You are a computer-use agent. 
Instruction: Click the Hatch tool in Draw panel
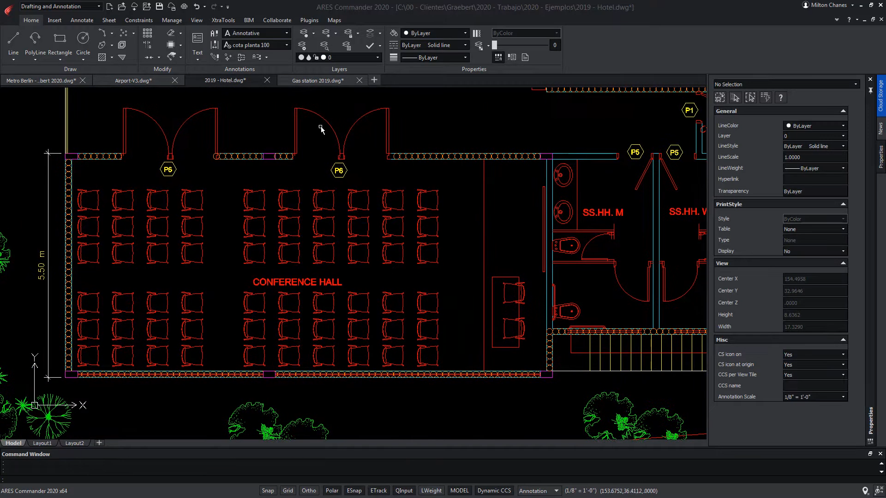click(102, 57)
